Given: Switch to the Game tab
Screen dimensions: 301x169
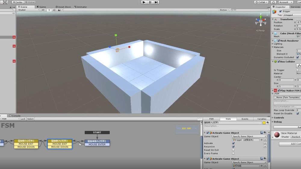Looking at the screenshot, I should pos(42,7).
